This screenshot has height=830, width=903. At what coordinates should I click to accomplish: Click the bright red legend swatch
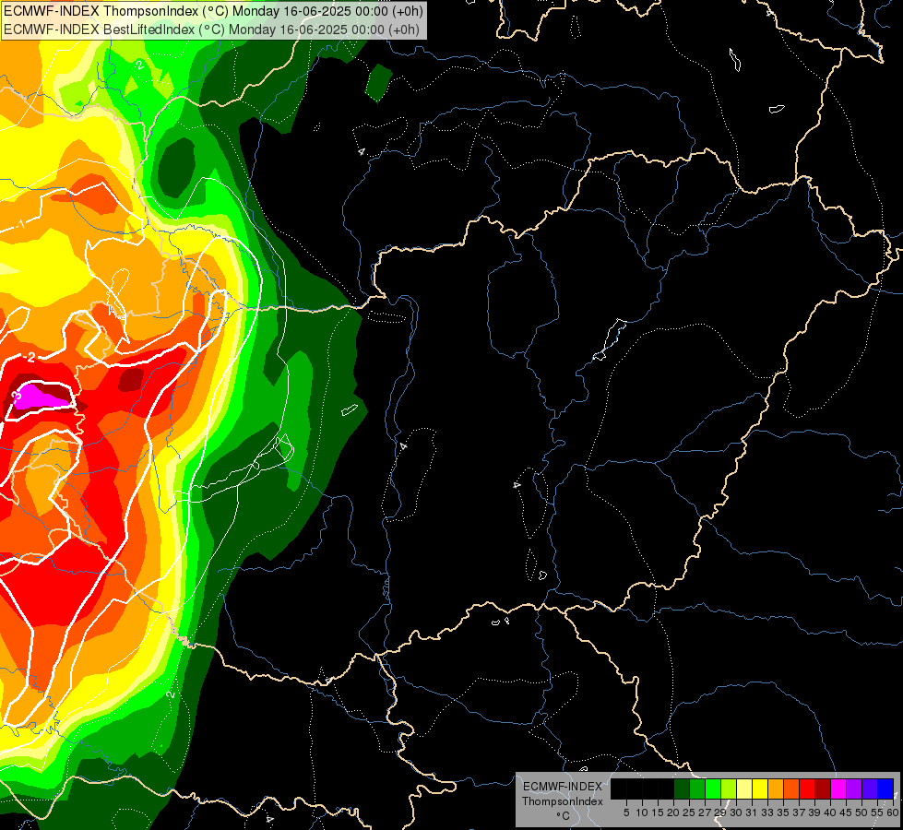point(807,788)
